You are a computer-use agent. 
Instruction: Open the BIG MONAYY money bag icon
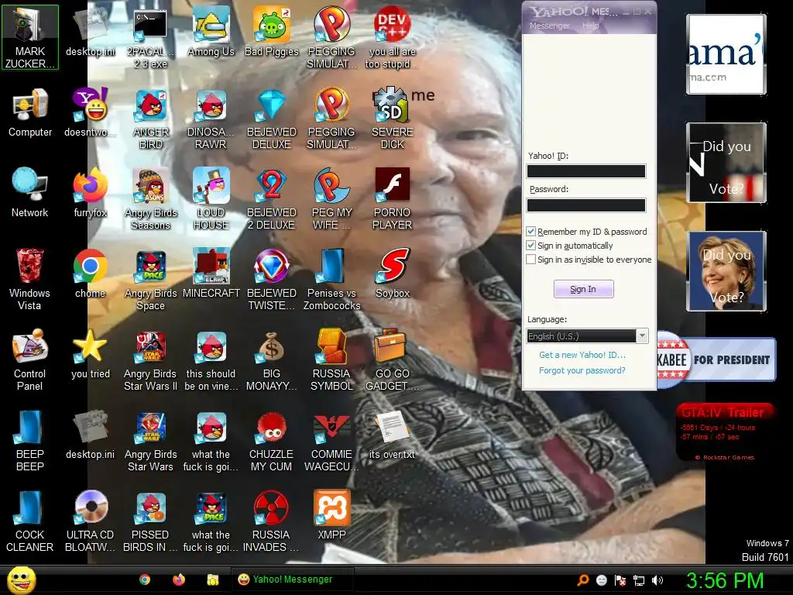(272, 360)
